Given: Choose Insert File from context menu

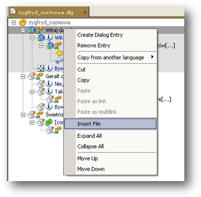Looking at the screenshot, I should point(110,124).
